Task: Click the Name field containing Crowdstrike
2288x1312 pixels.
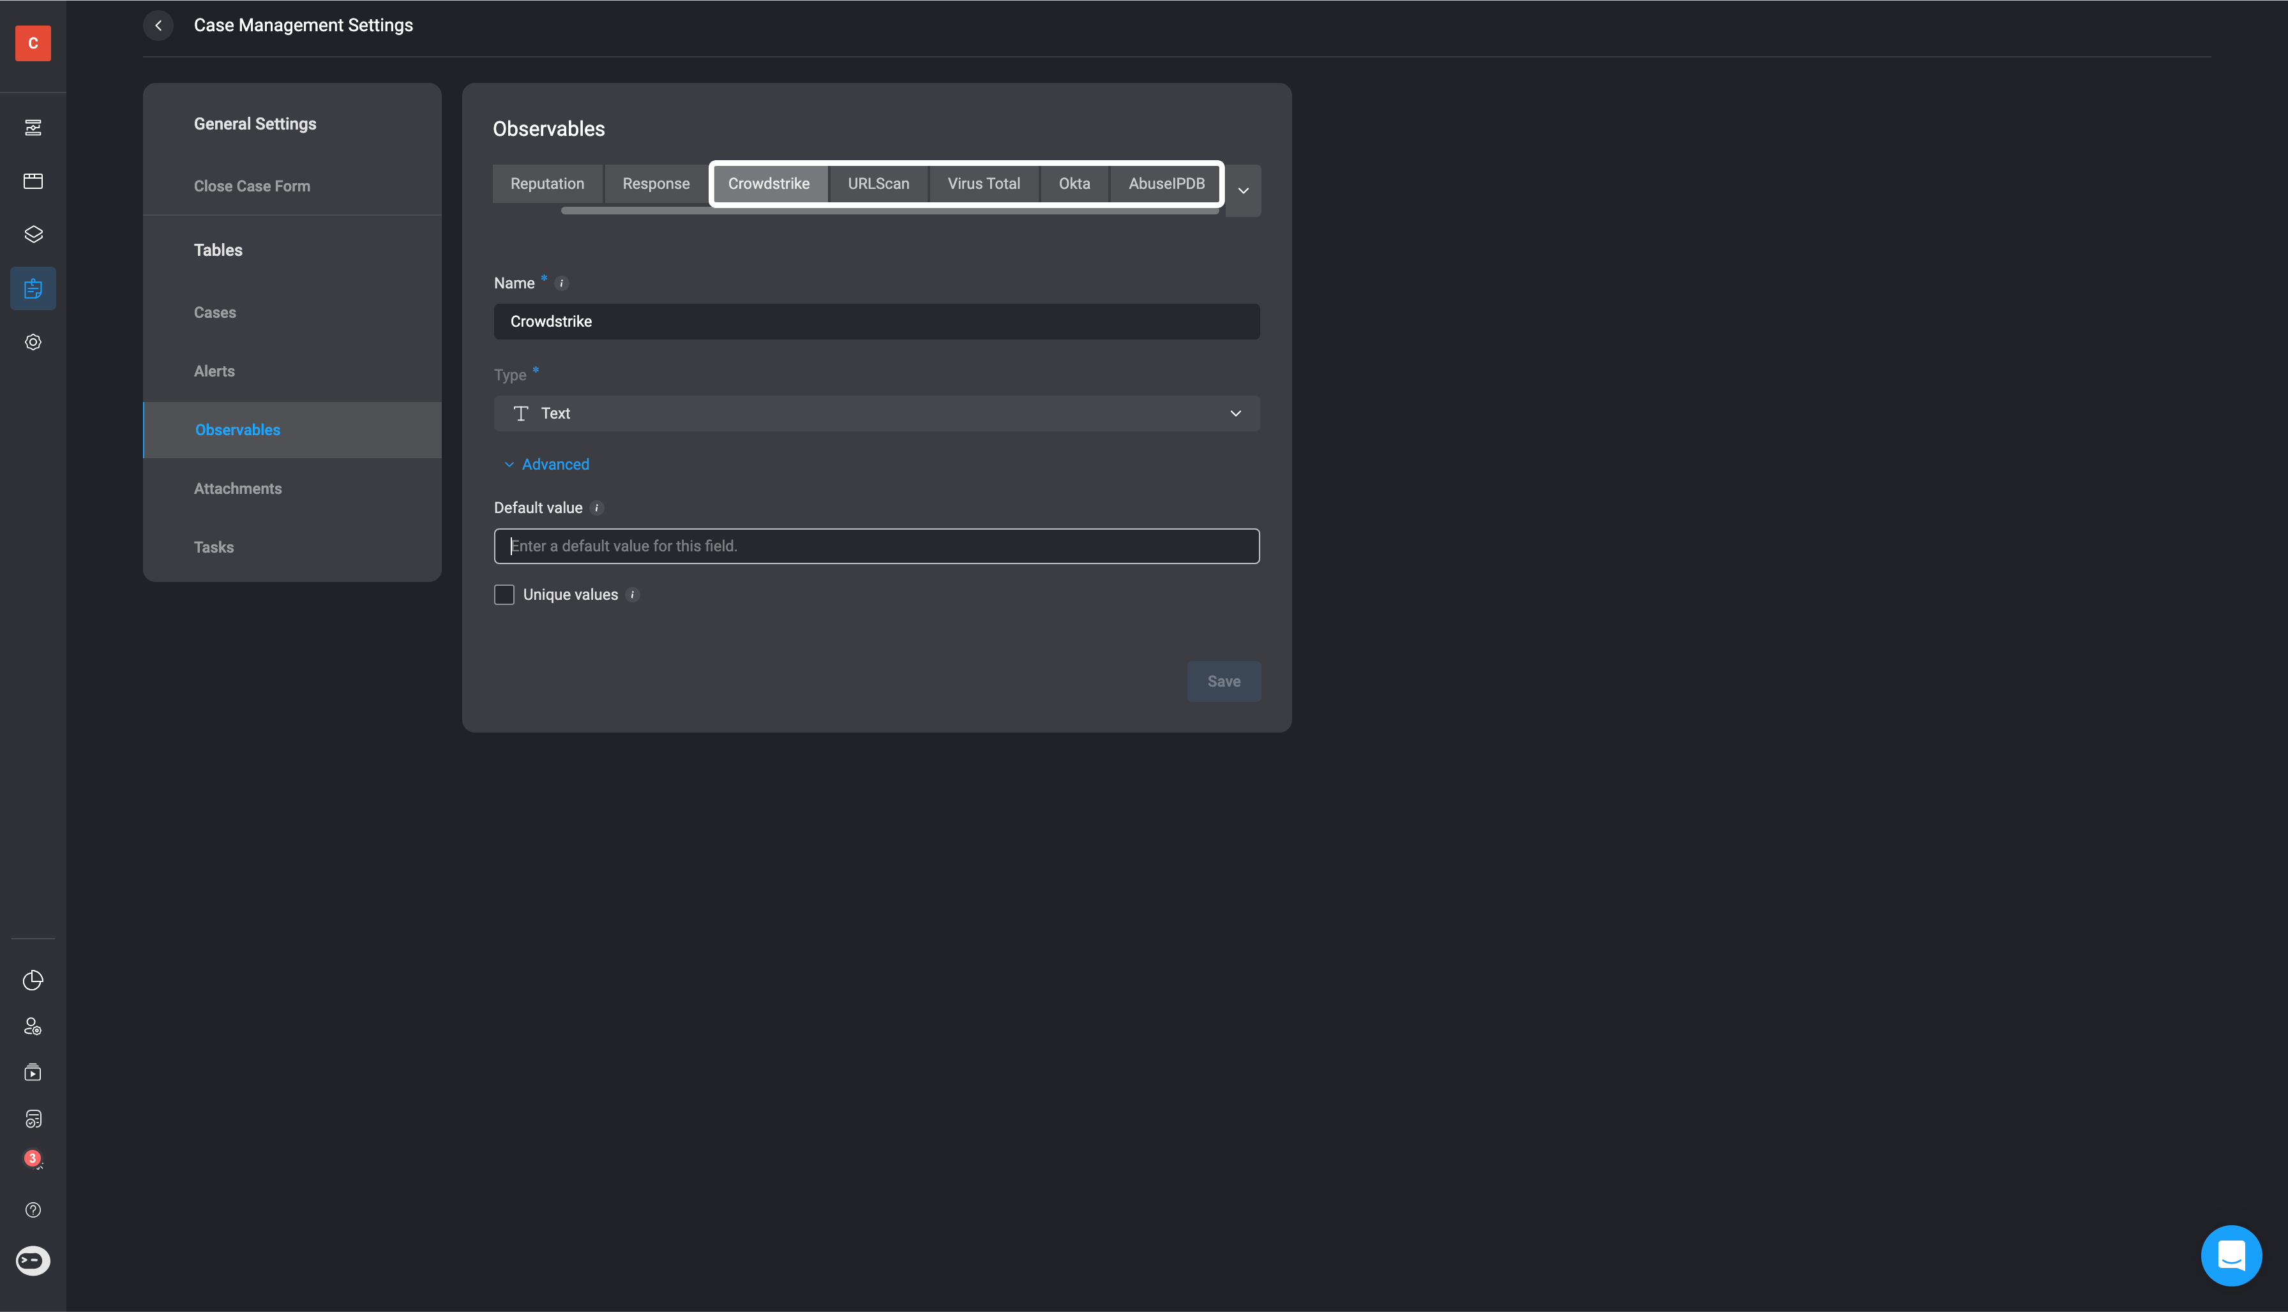Action: pyautogui.click(x=877, y=322)
